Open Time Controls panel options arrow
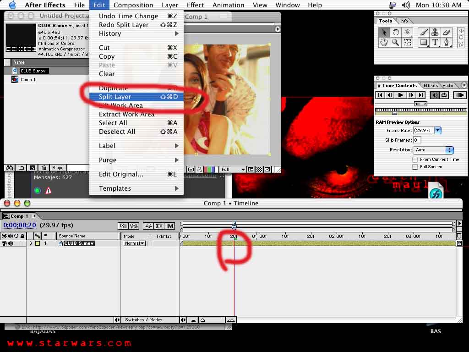 click(x=464, y=85)
